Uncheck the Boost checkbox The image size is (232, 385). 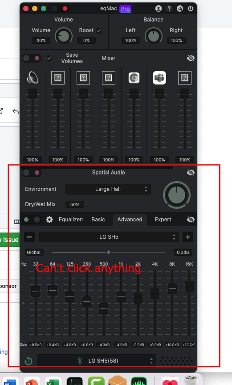tap(99, 31)
